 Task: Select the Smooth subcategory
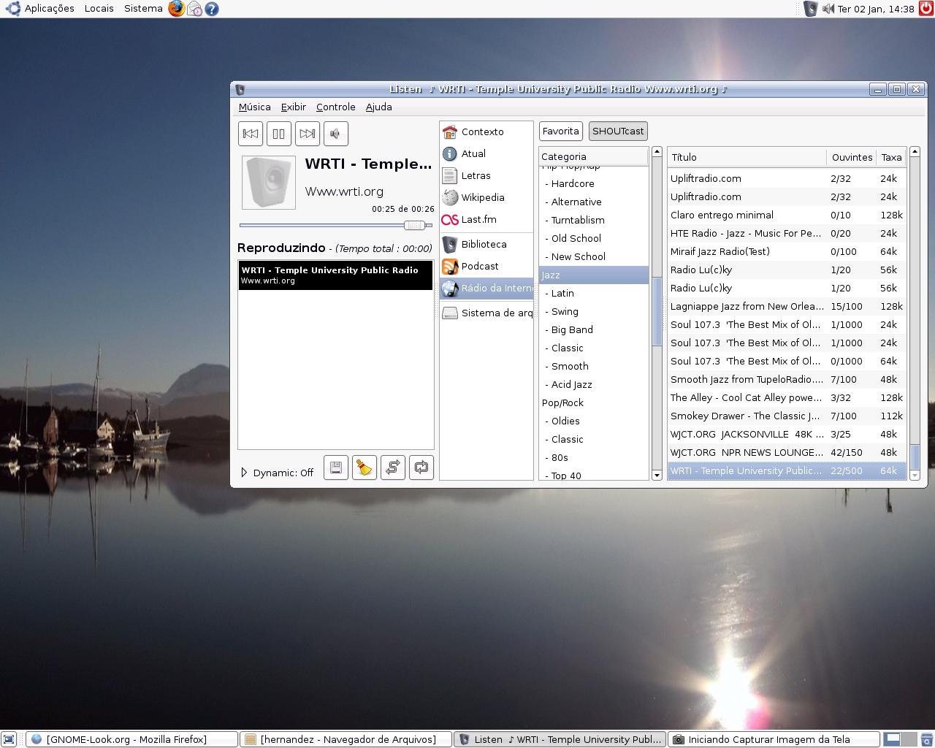[x=594, y=366]
